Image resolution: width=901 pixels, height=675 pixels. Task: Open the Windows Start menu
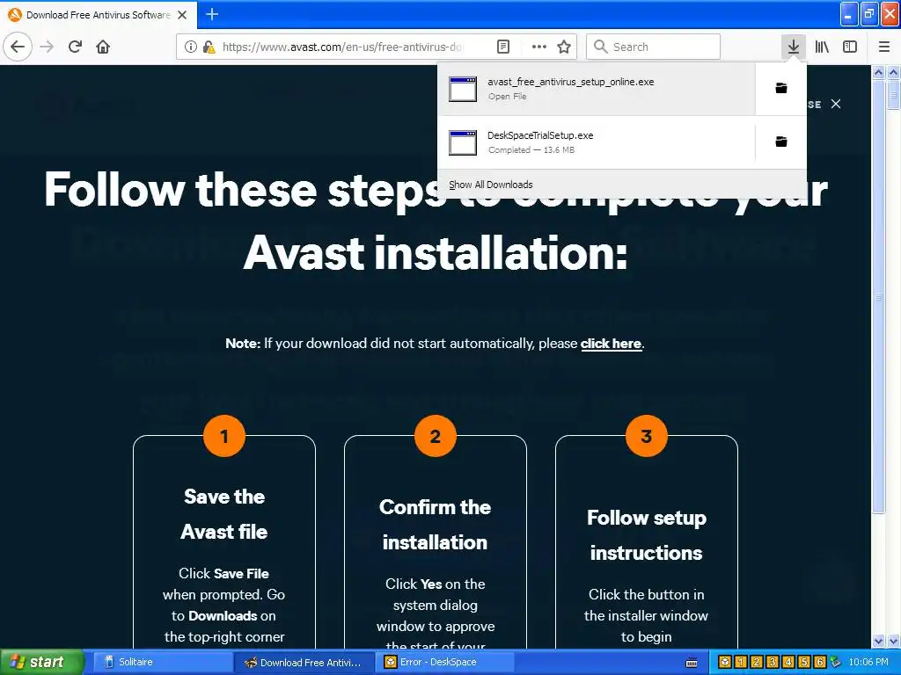tap(42, 662)
